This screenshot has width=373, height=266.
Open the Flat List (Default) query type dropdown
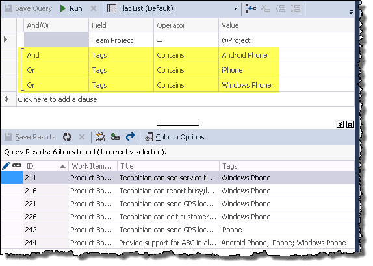pos(172,9)
